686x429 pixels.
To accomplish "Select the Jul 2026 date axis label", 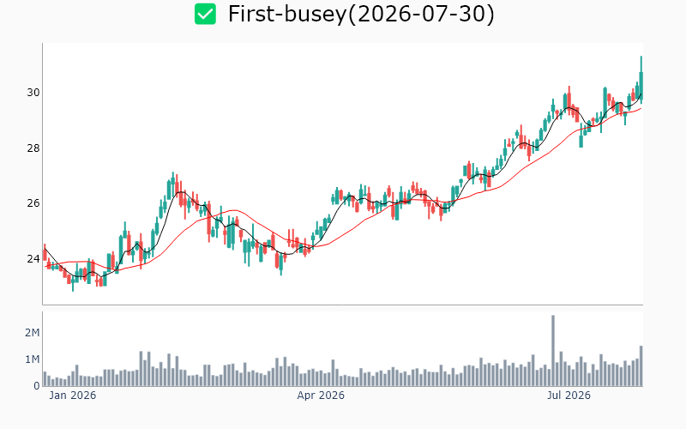I will [x=569, y=396].
